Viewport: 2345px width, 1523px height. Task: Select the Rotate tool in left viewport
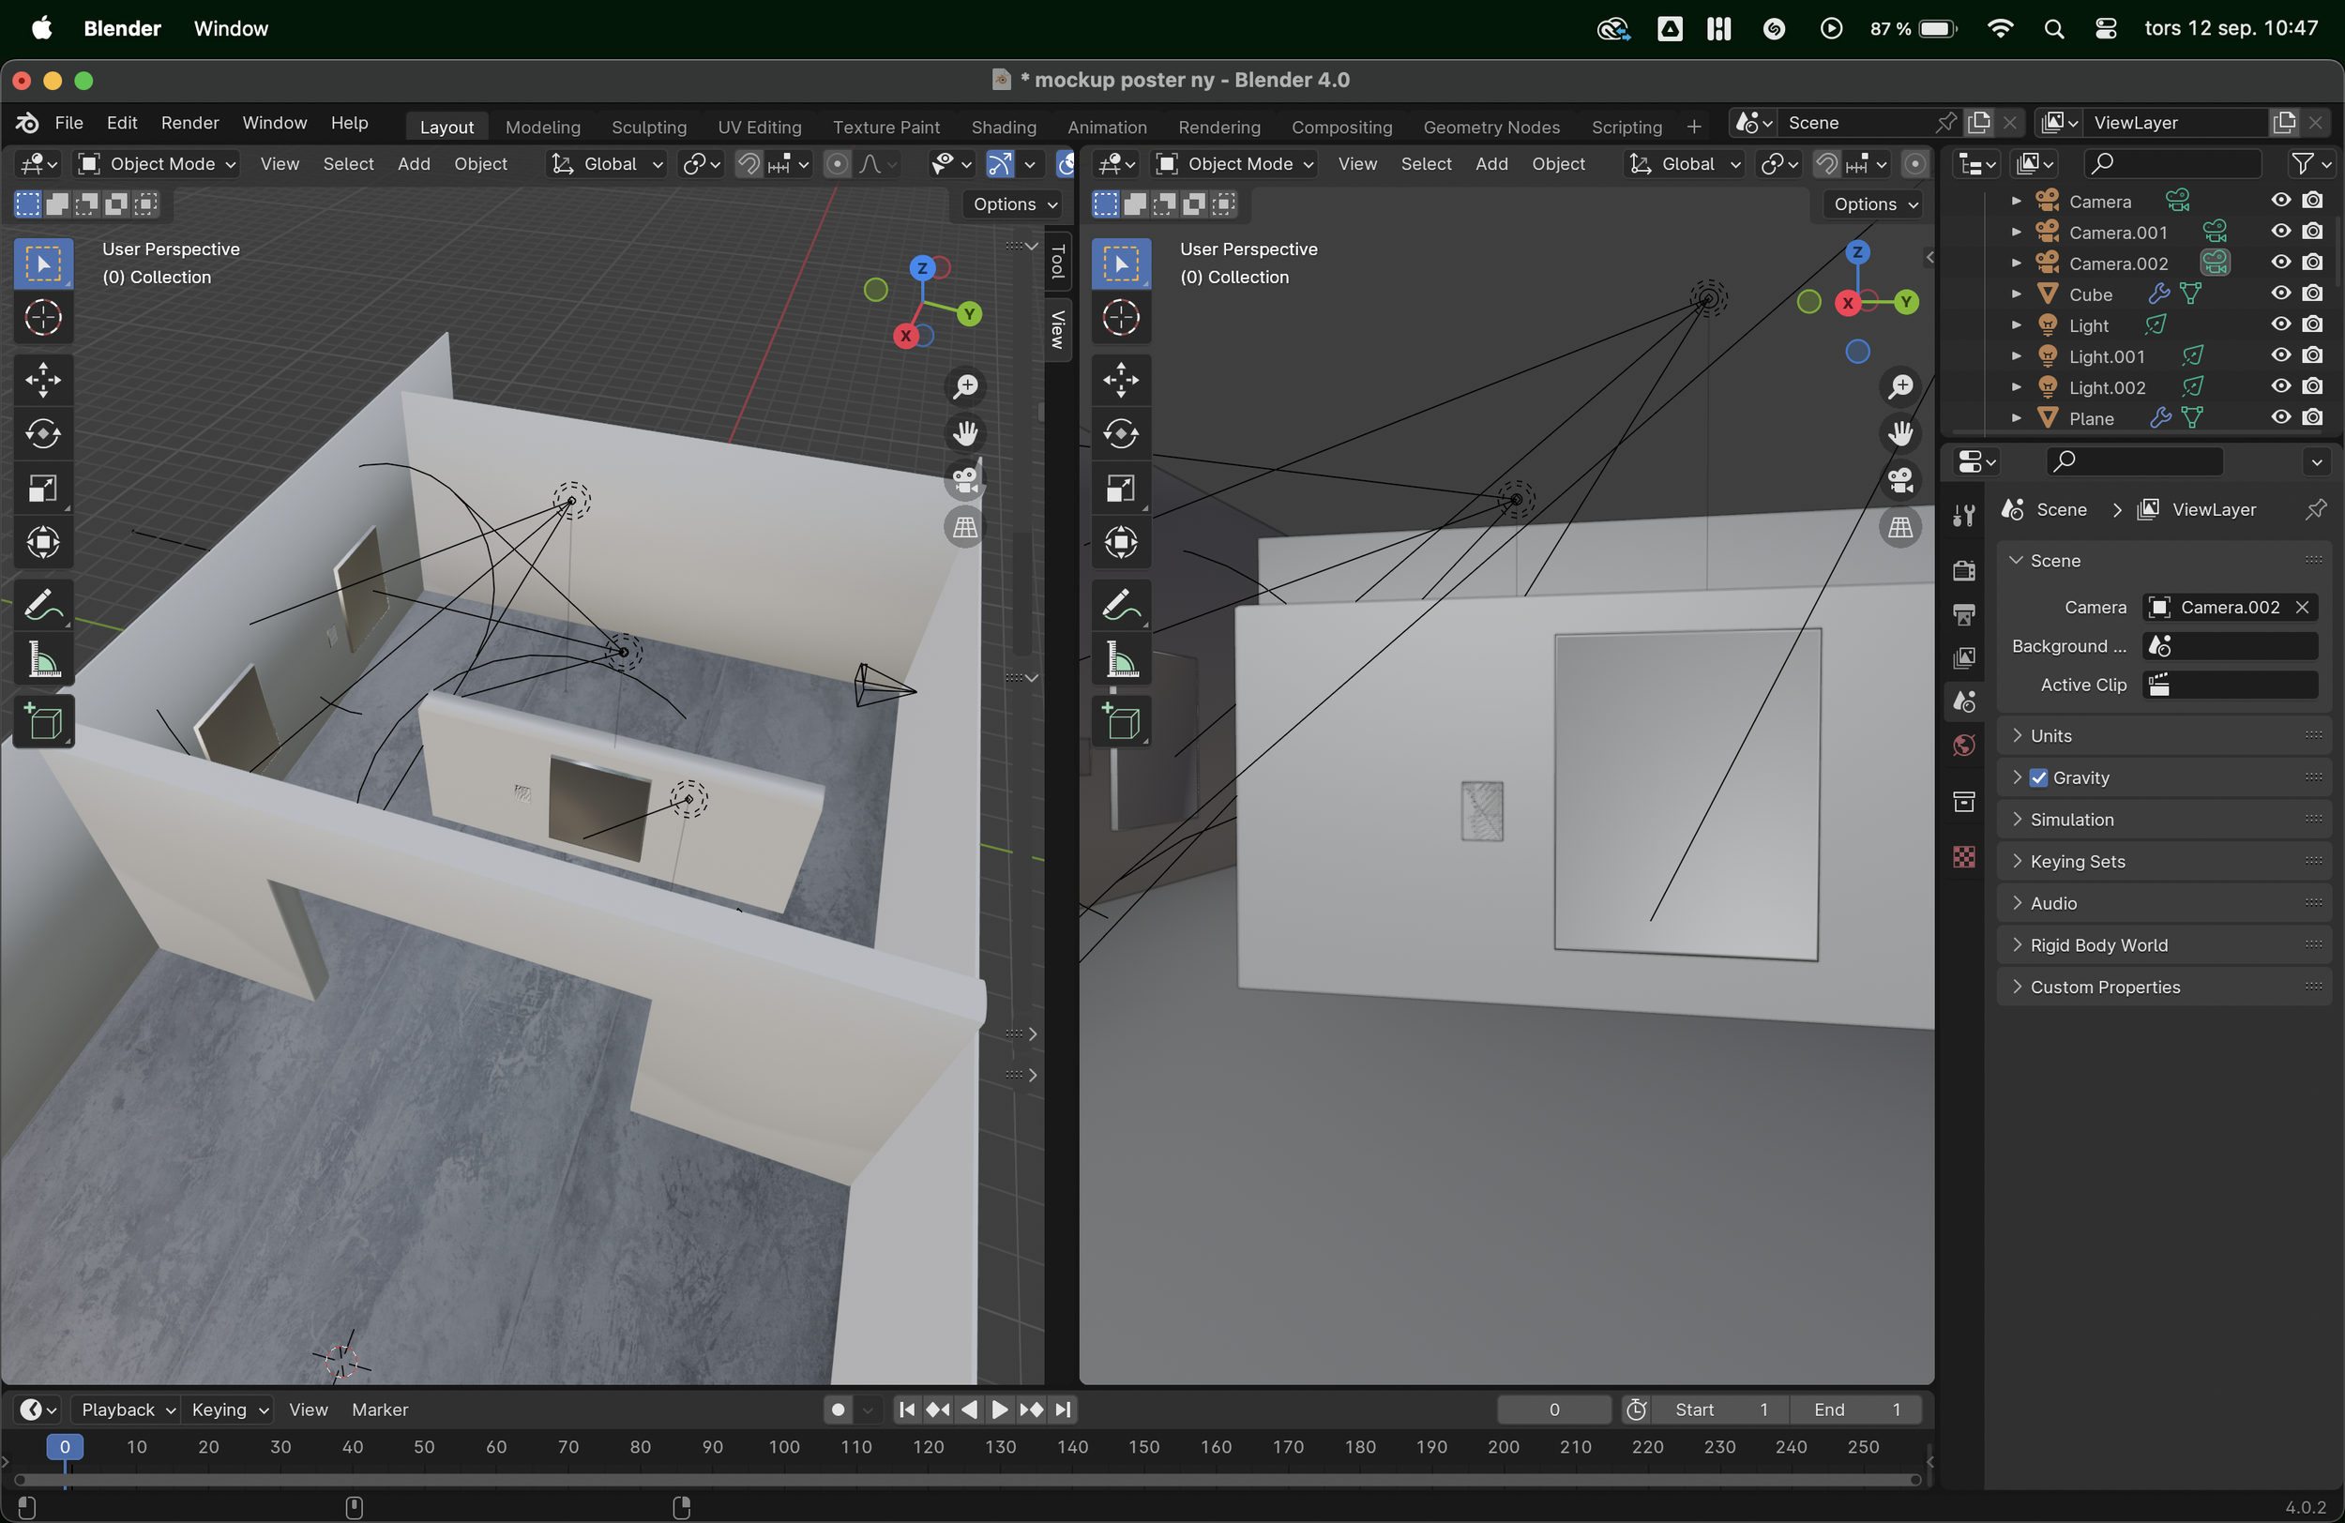pyautogui.click(x=42, y=434)
